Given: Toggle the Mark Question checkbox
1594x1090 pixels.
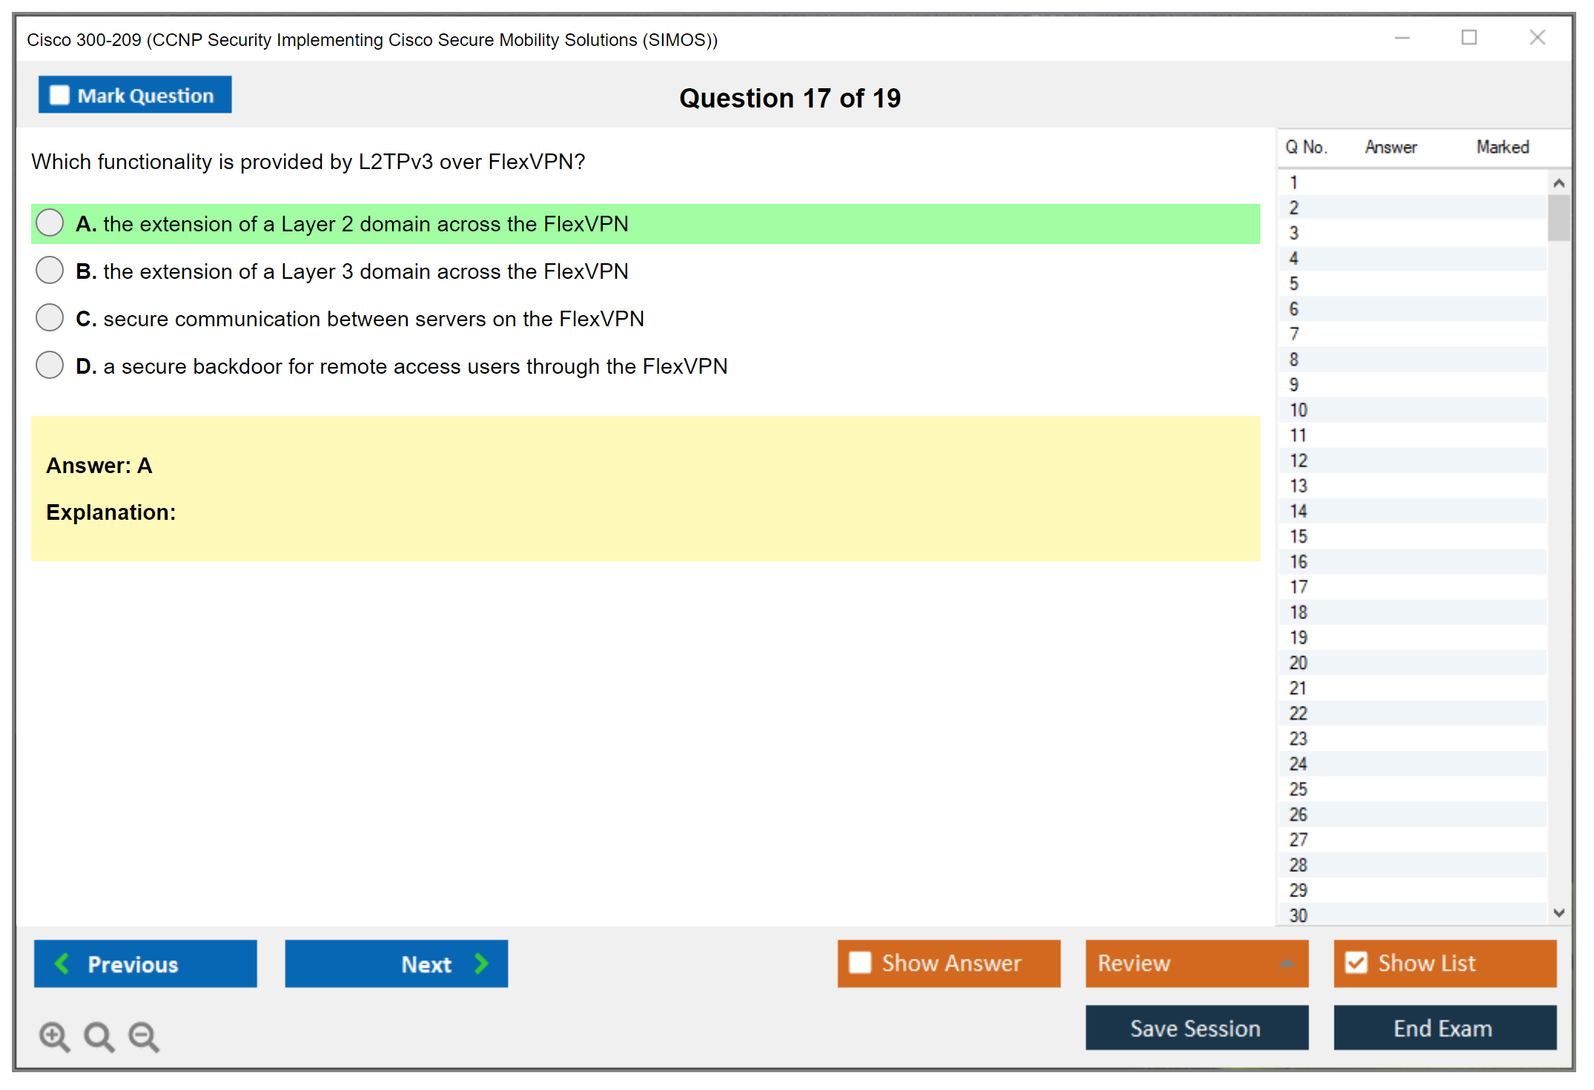Looking at the screenshot, I should [59, 96].
